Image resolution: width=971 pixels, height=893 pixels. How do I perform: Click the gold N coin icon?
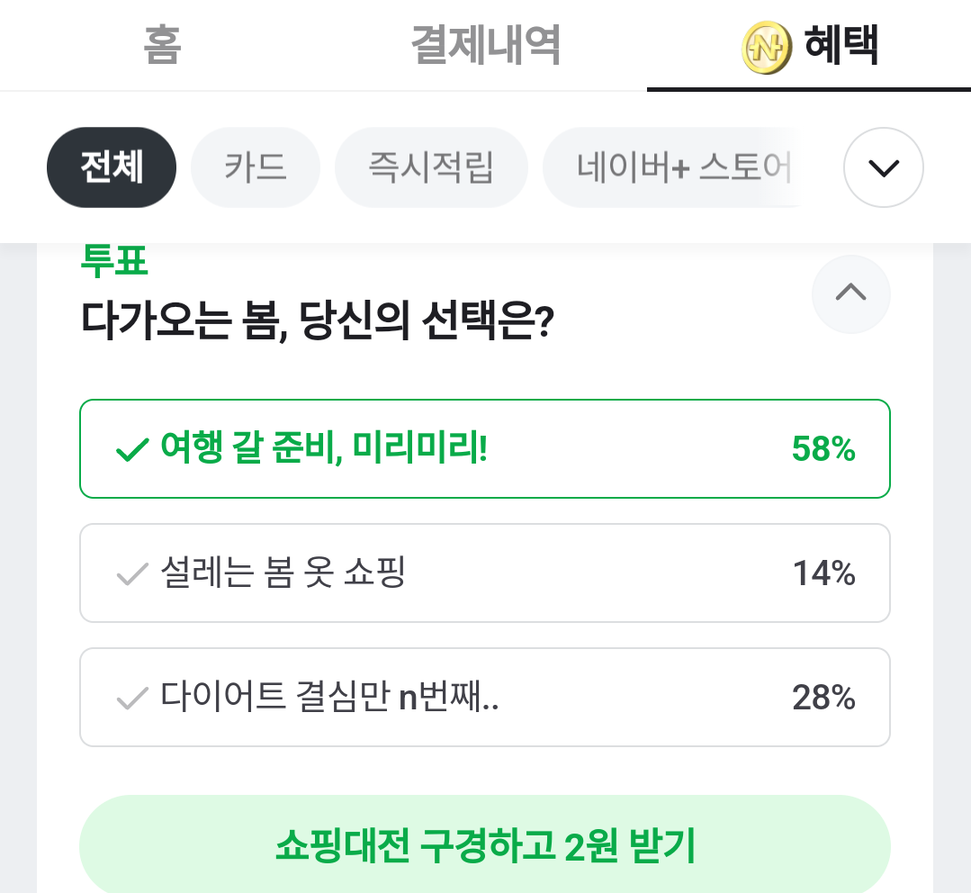766,47
